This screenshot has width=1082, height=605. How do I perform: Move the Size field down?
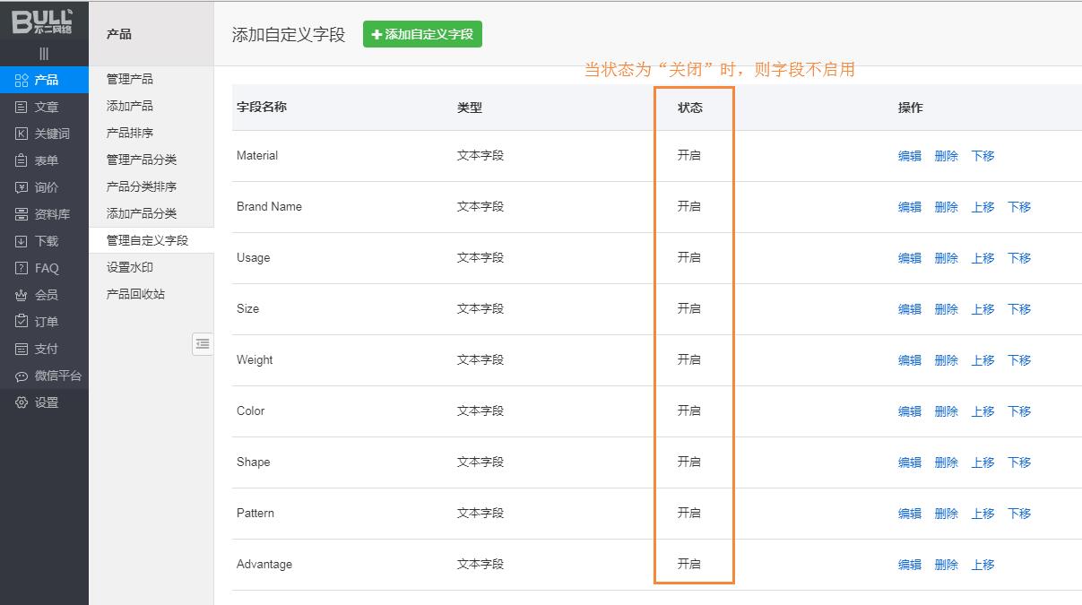pos(1018,309)
